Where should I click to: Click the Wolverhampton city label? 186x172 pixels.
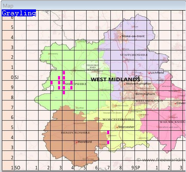pos(137,84)
